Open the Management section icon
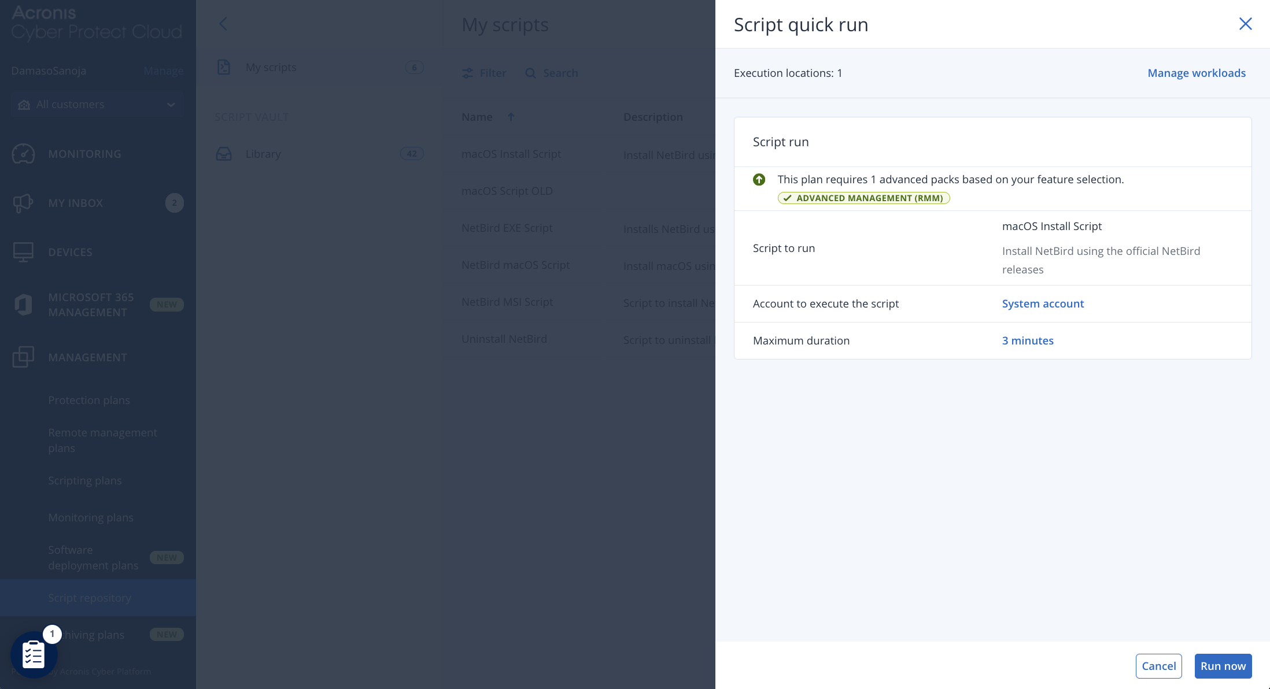Screen dimensions: 1270x689 pos(23,357)
